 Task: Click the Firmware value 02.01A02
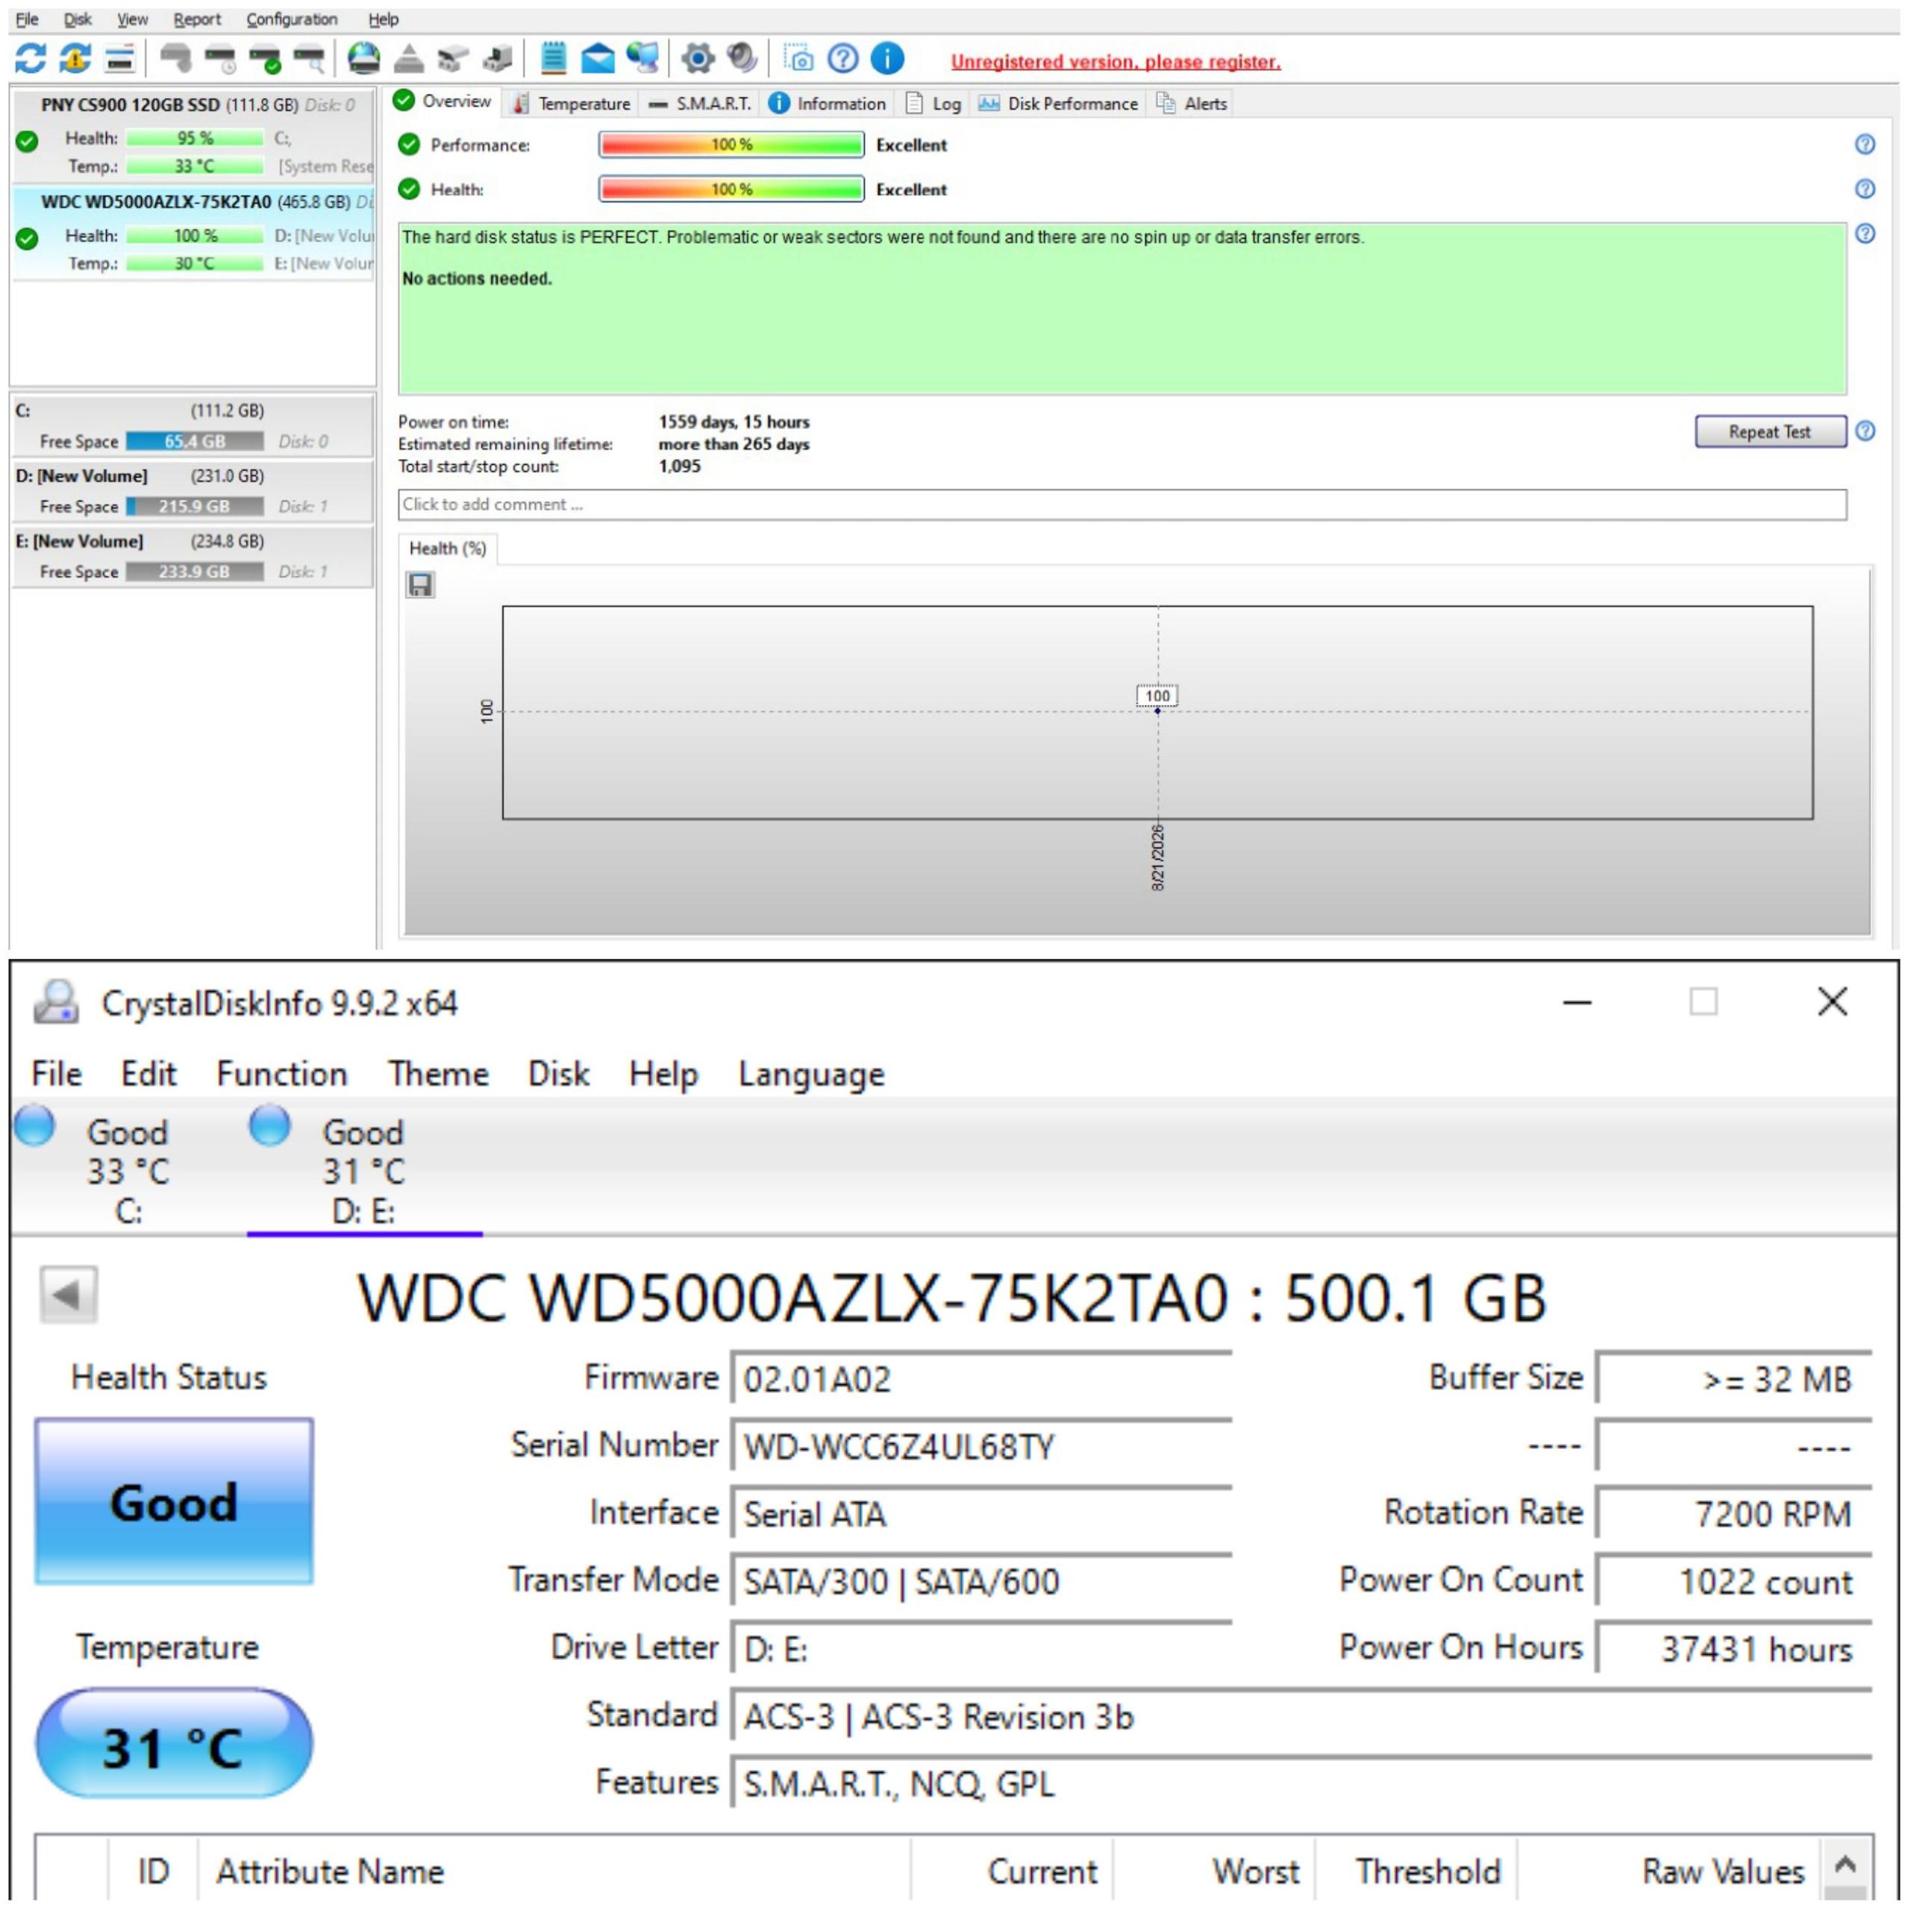tap(980, 1379)
